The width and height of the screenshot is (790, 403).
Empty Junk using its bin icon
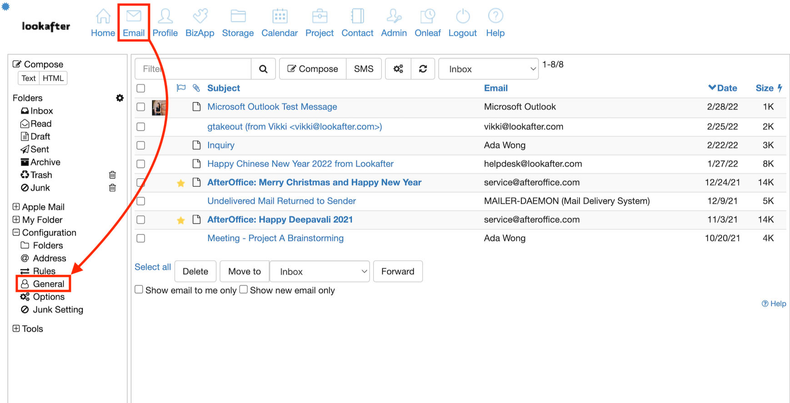[112, 188]
